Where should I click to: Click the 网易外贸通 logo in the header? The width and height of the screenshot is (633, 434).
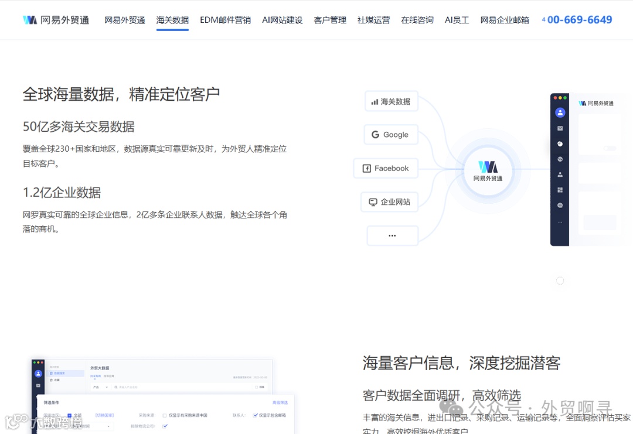(56, 20)
